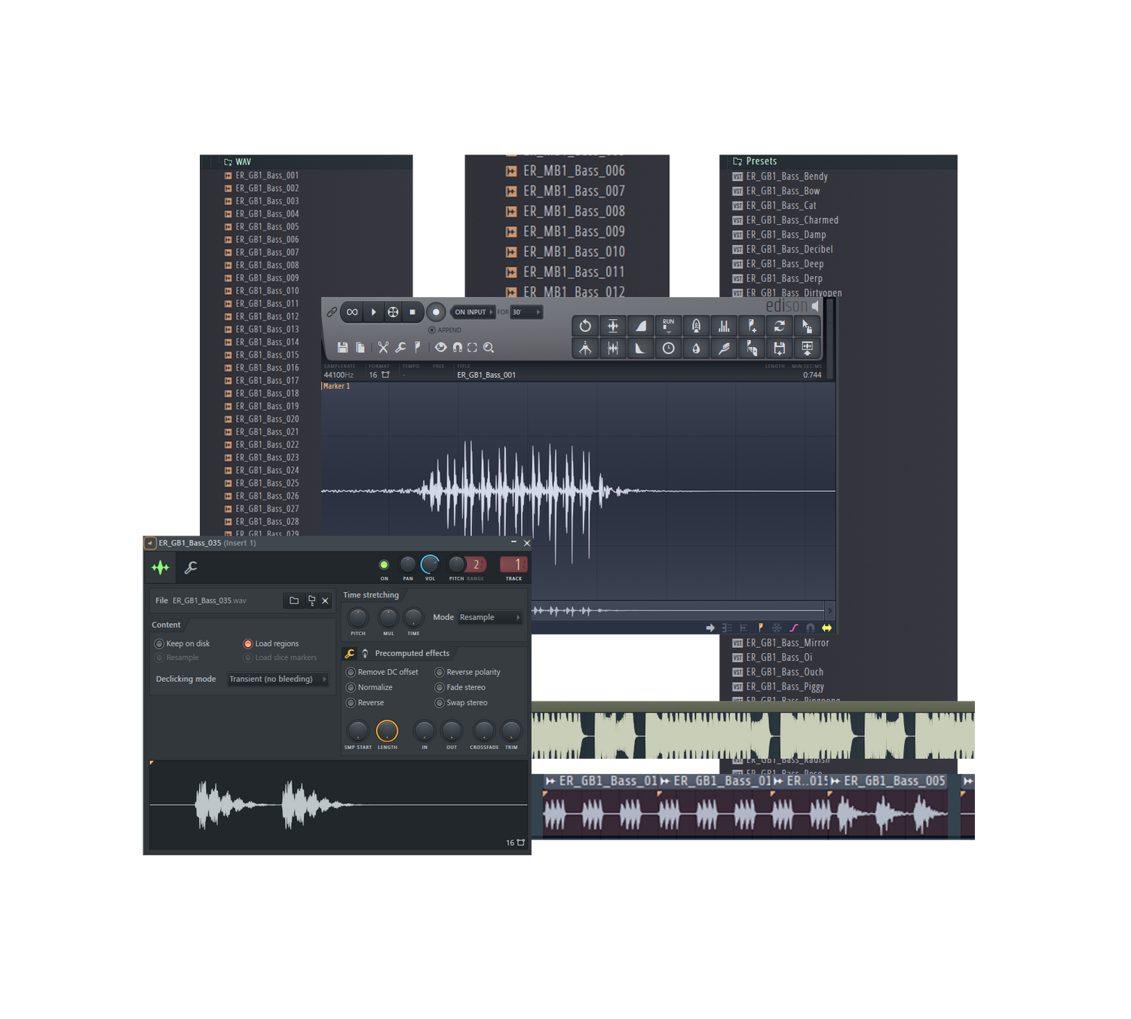Image resolution: width=1131 pixels, height=1019 pixels.
Task: Click the scissors edit tool in Edison
Action: click(x=383, y=348)
